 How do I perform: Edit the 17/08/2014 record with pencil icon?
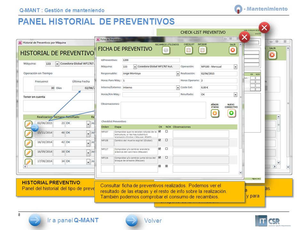(x=28, y=162)
